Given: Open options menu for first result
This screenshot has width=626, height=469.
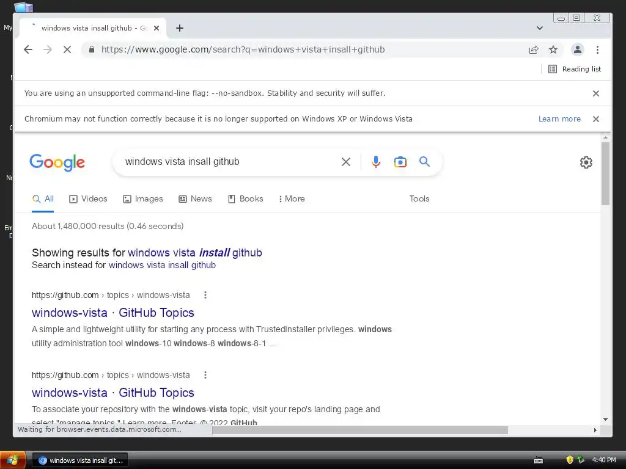Looking at the screenshot, I should (205, 295).
